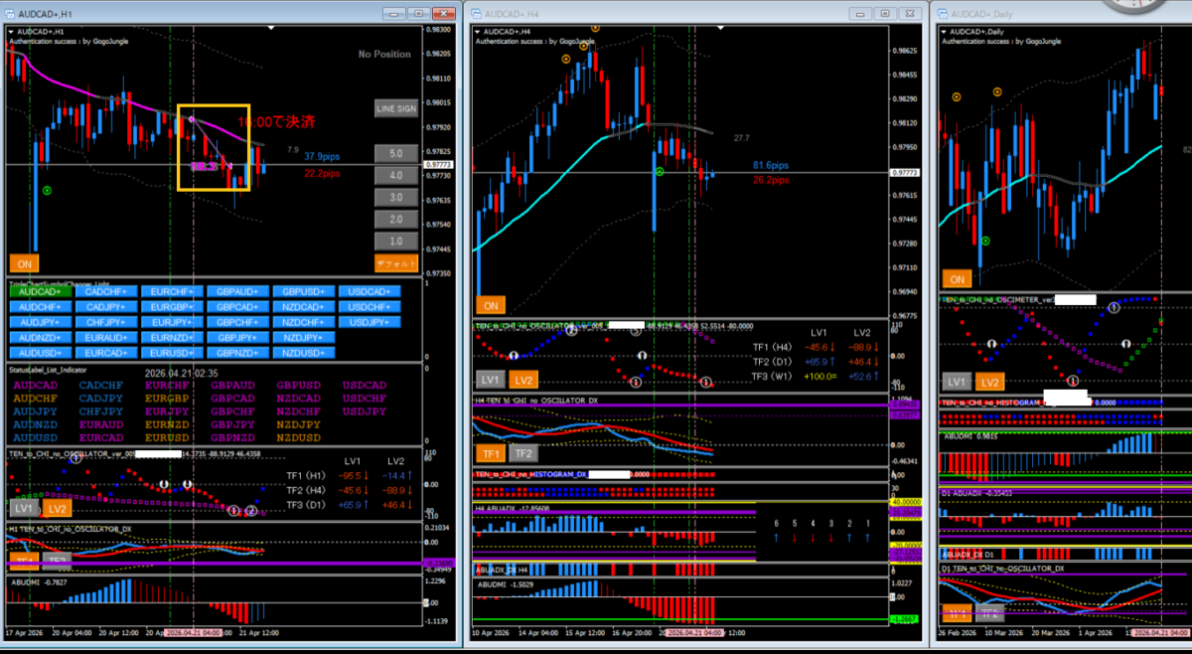
Task: Toggle the orange ON button in H1 chart
Action: (x=23, y=262)
